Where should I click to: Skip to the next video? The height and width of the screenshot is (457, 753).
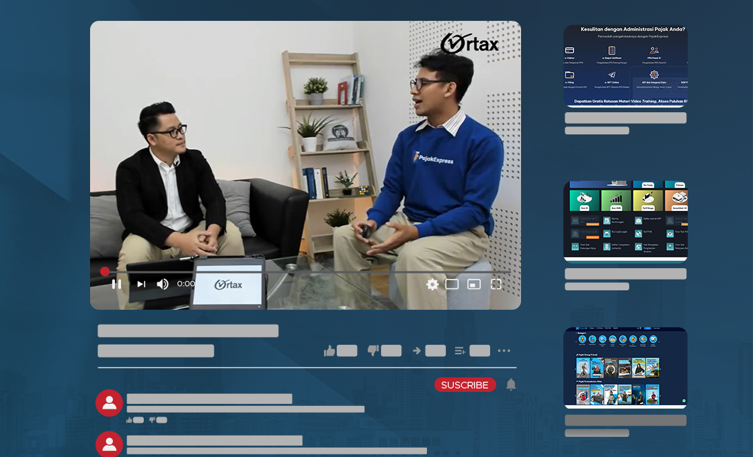pos(140,284)
